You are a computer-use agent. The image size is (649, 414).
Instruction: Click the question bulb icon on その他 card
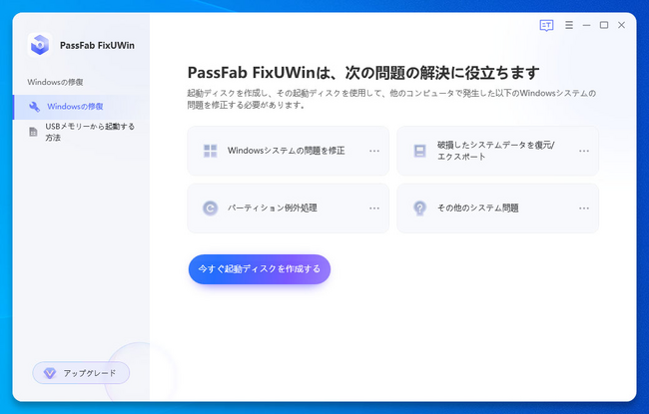click(419, 207)
